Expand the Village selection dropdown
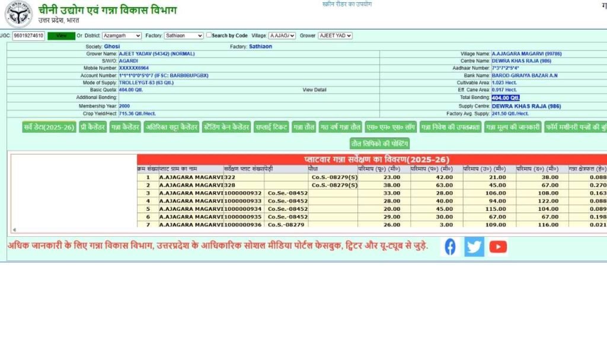This screenshot has height=341, width=607. (x=282, y=36)
